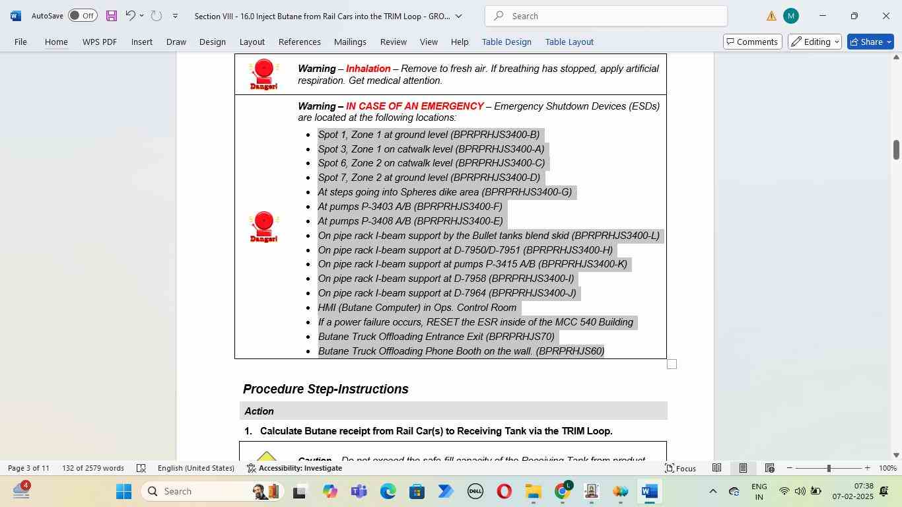The image size is (902, 507).
Task: Click the word count 132 of 2579 words
Action: (93, 468)
